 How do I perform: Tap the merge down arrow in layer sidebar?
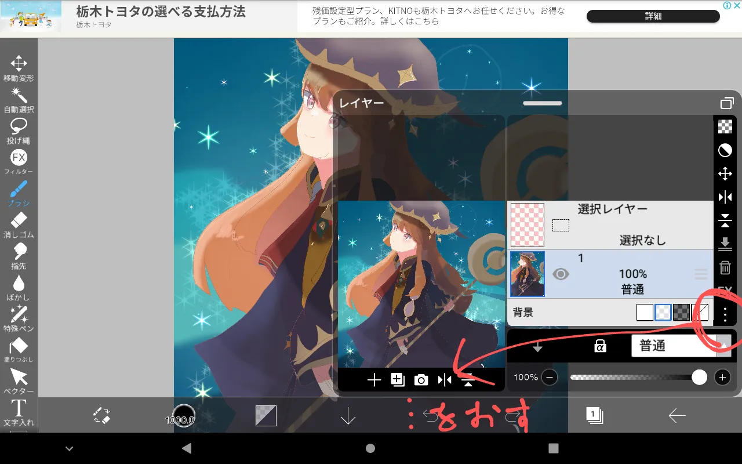coord(725,244)
